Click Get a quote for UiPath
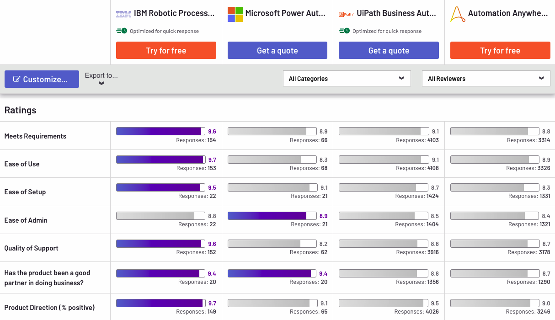The image size is (555, 320). tap(389, 50)
